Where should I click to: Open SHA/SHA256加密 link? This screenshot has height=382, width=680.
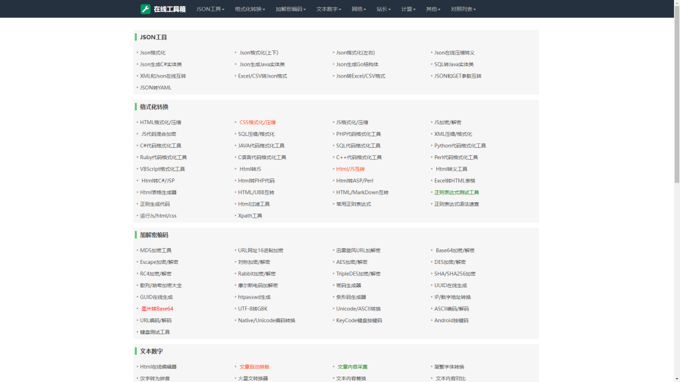tap(455, 274)
